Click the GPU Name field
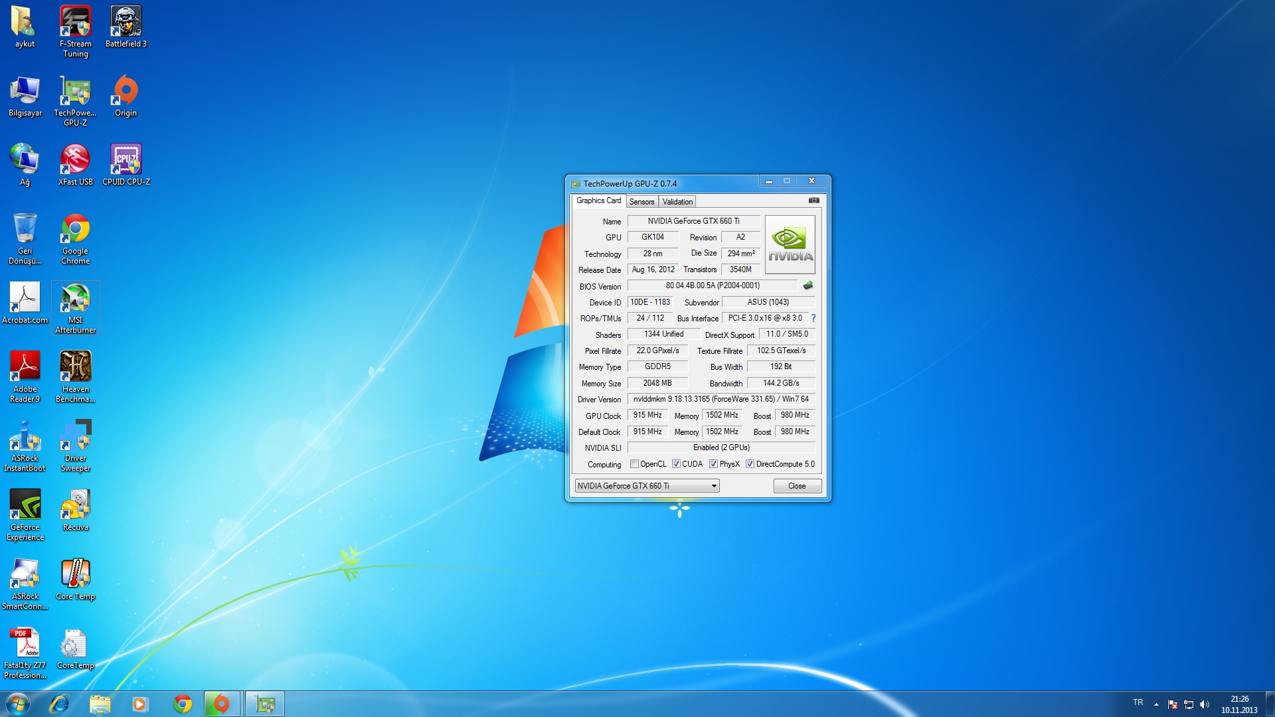Screen dimensions: 1275x717 coord(693,221)
